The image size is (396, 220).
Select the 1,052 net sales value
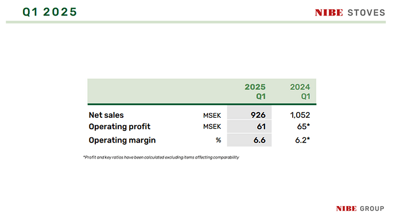pos(300,115)
